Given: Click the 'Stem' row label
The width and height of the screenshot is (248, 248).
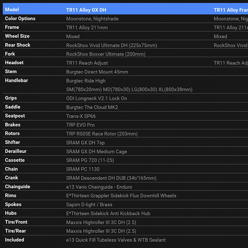Looking at the screenshot, I should [x=11, y=72].
